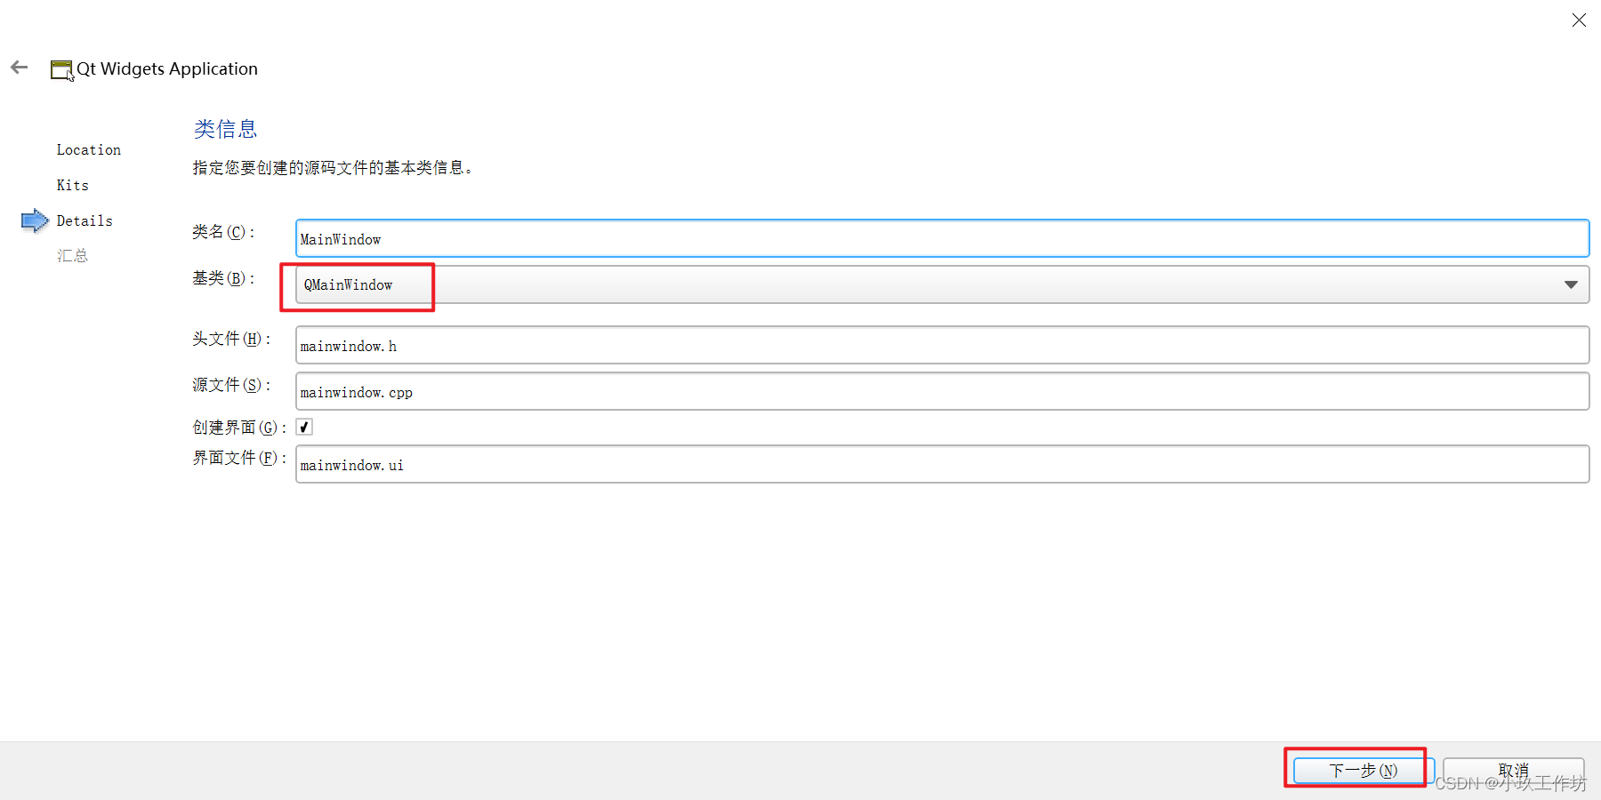Viewport: 1601px width, 800px height.
Task: Click the 界面文件 field mainwindow.ui
Action: coord(942,464)
